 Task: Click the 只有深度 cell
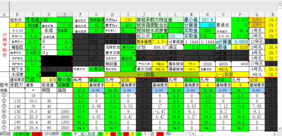pyautogui.click(x=96, y=69)
